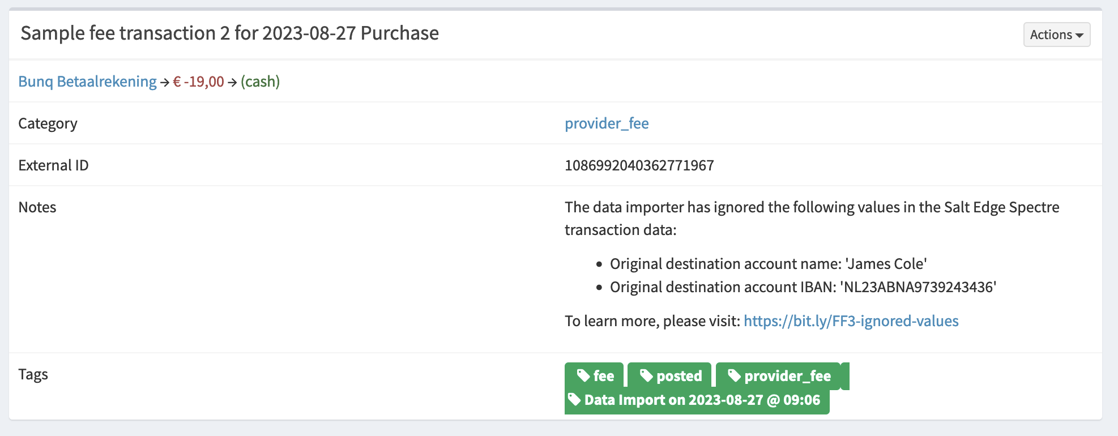Click the tag icon on the 'fee' badge
Screen dimensions: 1118x436
(x=583, y=375)
